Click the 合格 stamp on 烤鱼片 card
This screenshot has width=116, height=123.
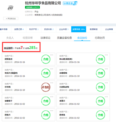(46, 115)
